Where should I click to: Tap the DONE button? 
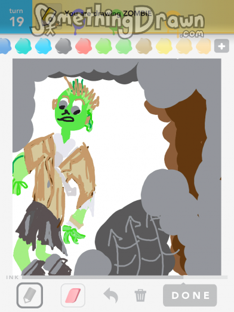pos(190,295)
